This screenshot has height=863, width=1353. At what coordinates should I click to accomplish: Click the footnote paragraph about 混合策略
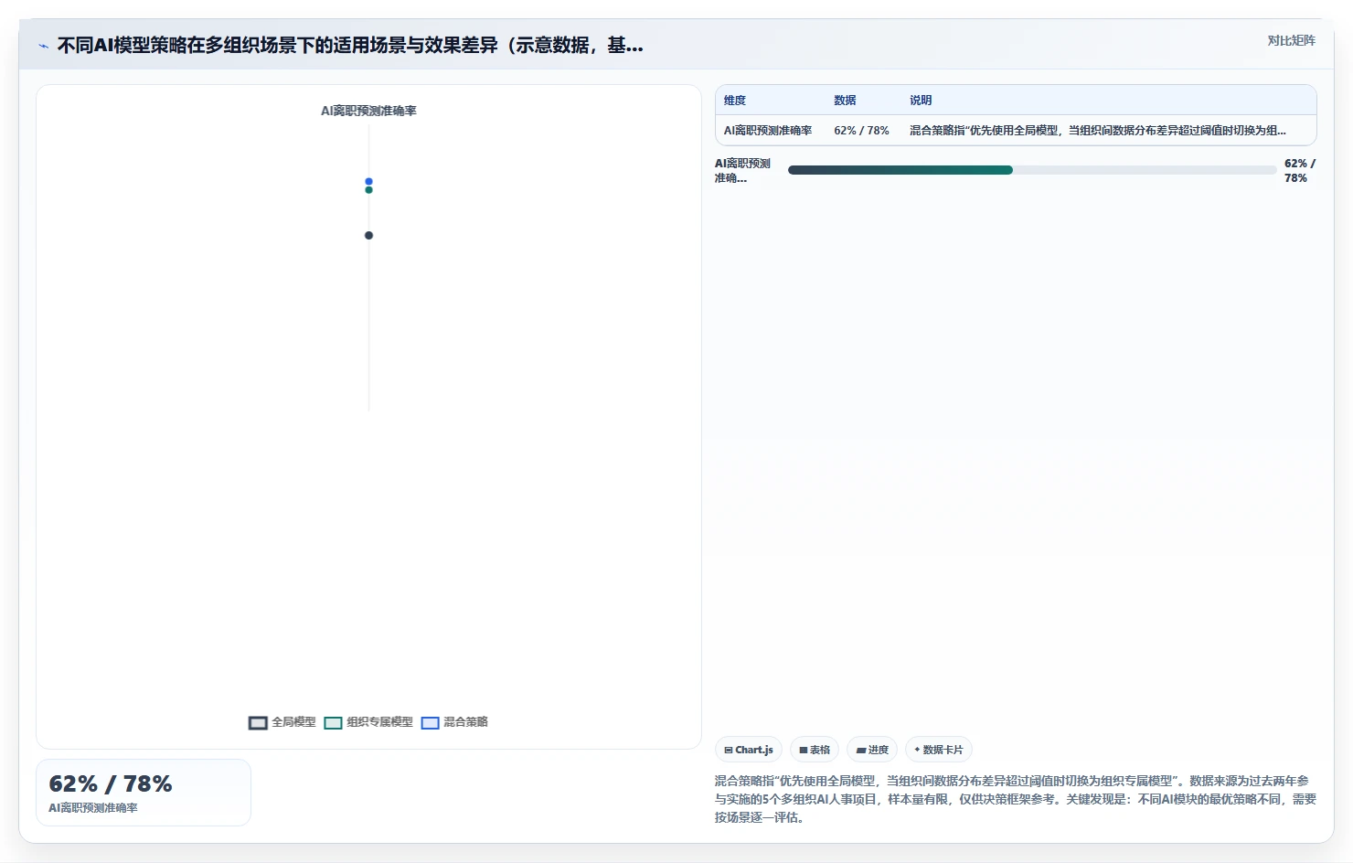pyautogui.click(x=1016, y=799)
